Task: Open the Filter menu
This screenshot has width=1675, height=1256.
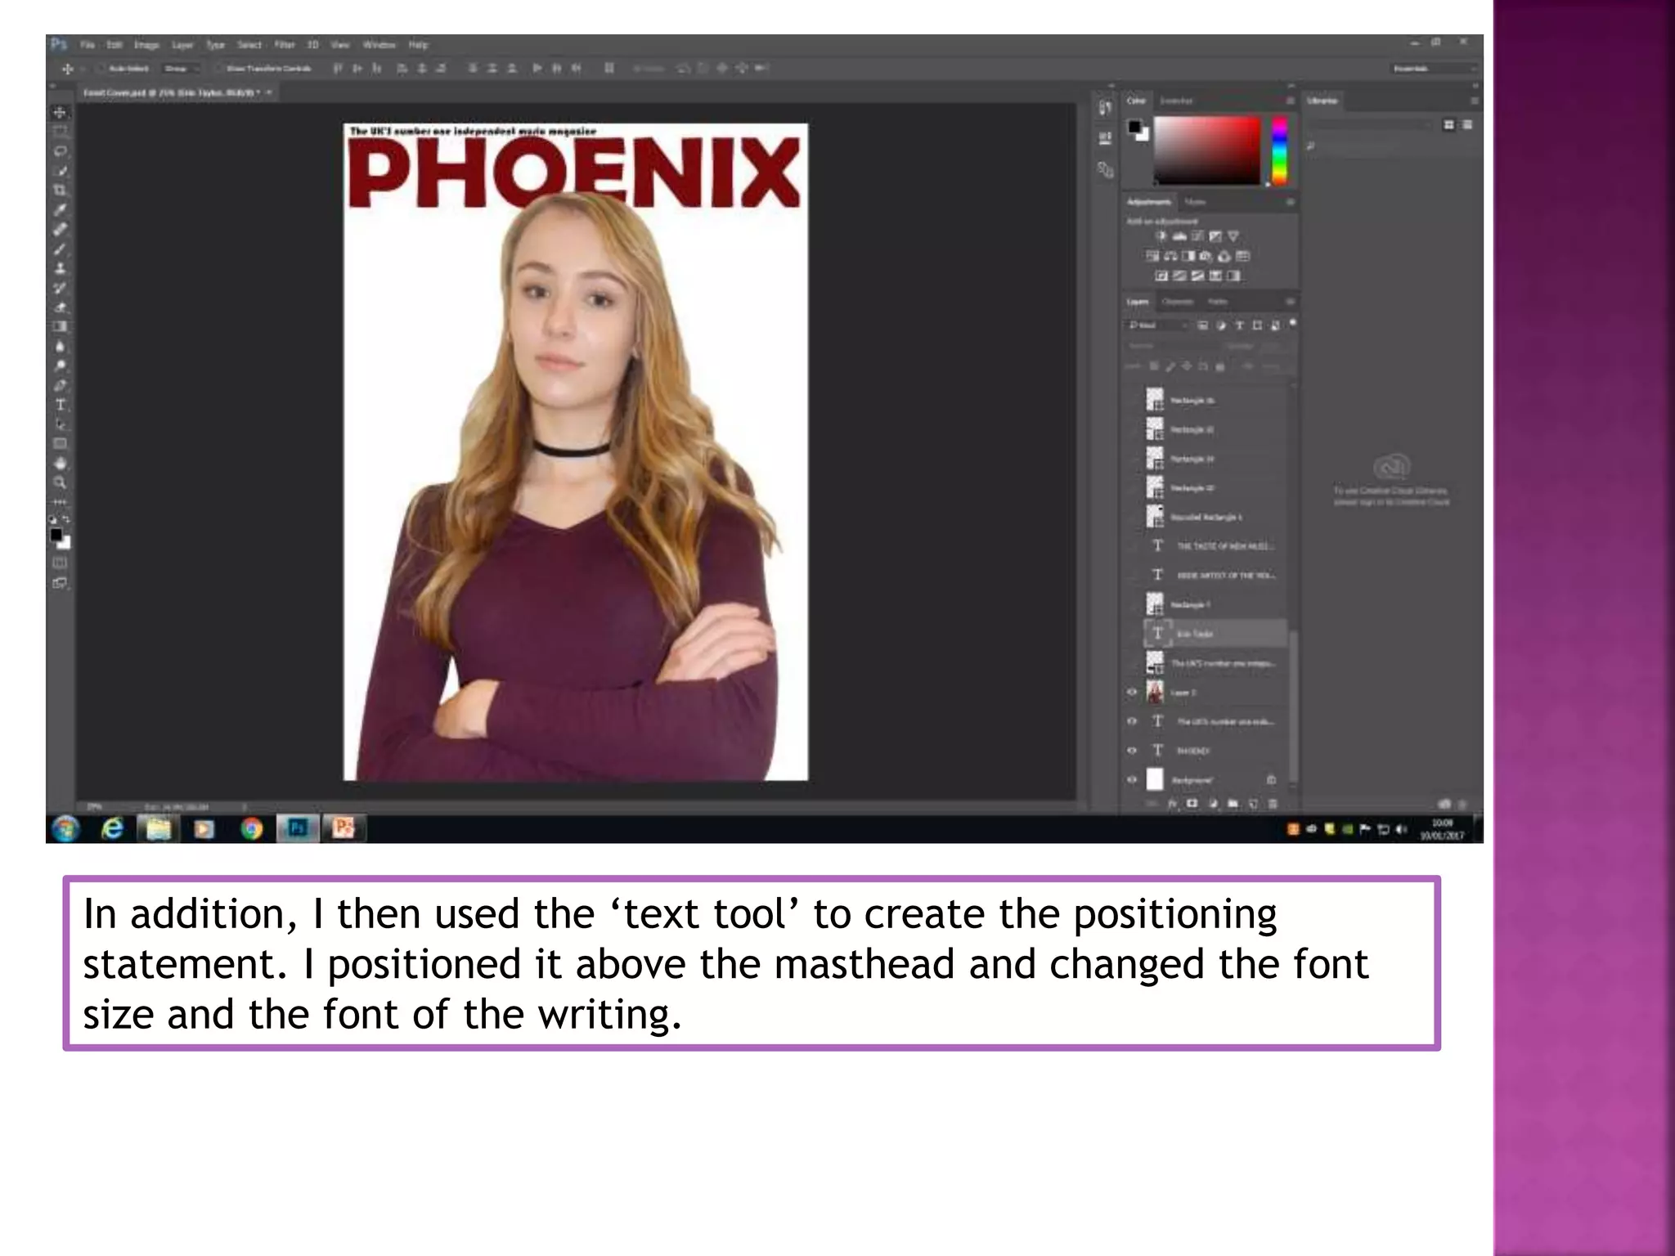Action: (284, 45)
